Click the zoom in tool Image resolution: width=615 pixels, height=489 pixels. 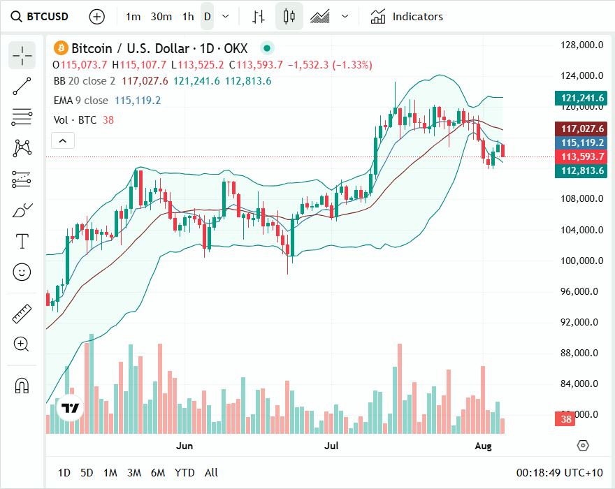[22, 344]
